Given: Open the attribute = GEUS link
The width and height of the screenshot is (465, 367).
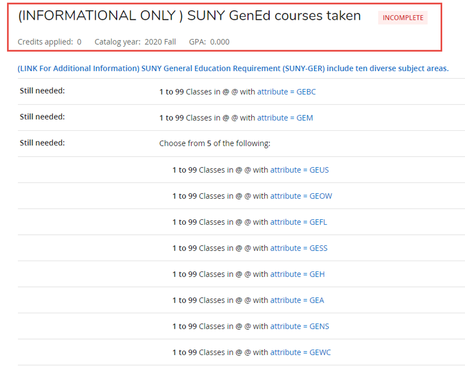Looking at the screenshot, I should 299,170.
